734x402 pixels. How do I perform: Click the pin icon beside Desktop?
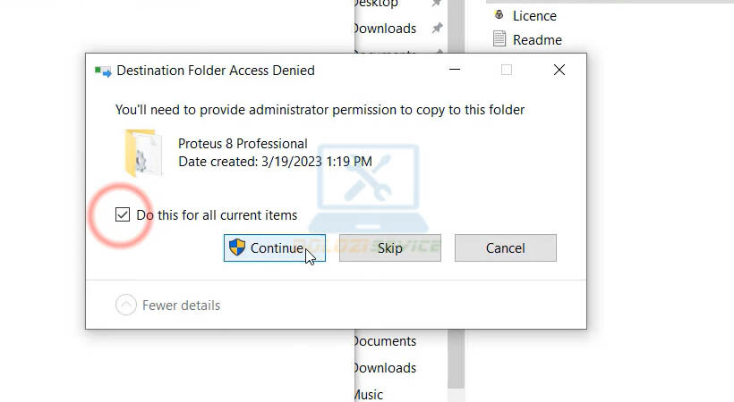click(x=437, y=4)
